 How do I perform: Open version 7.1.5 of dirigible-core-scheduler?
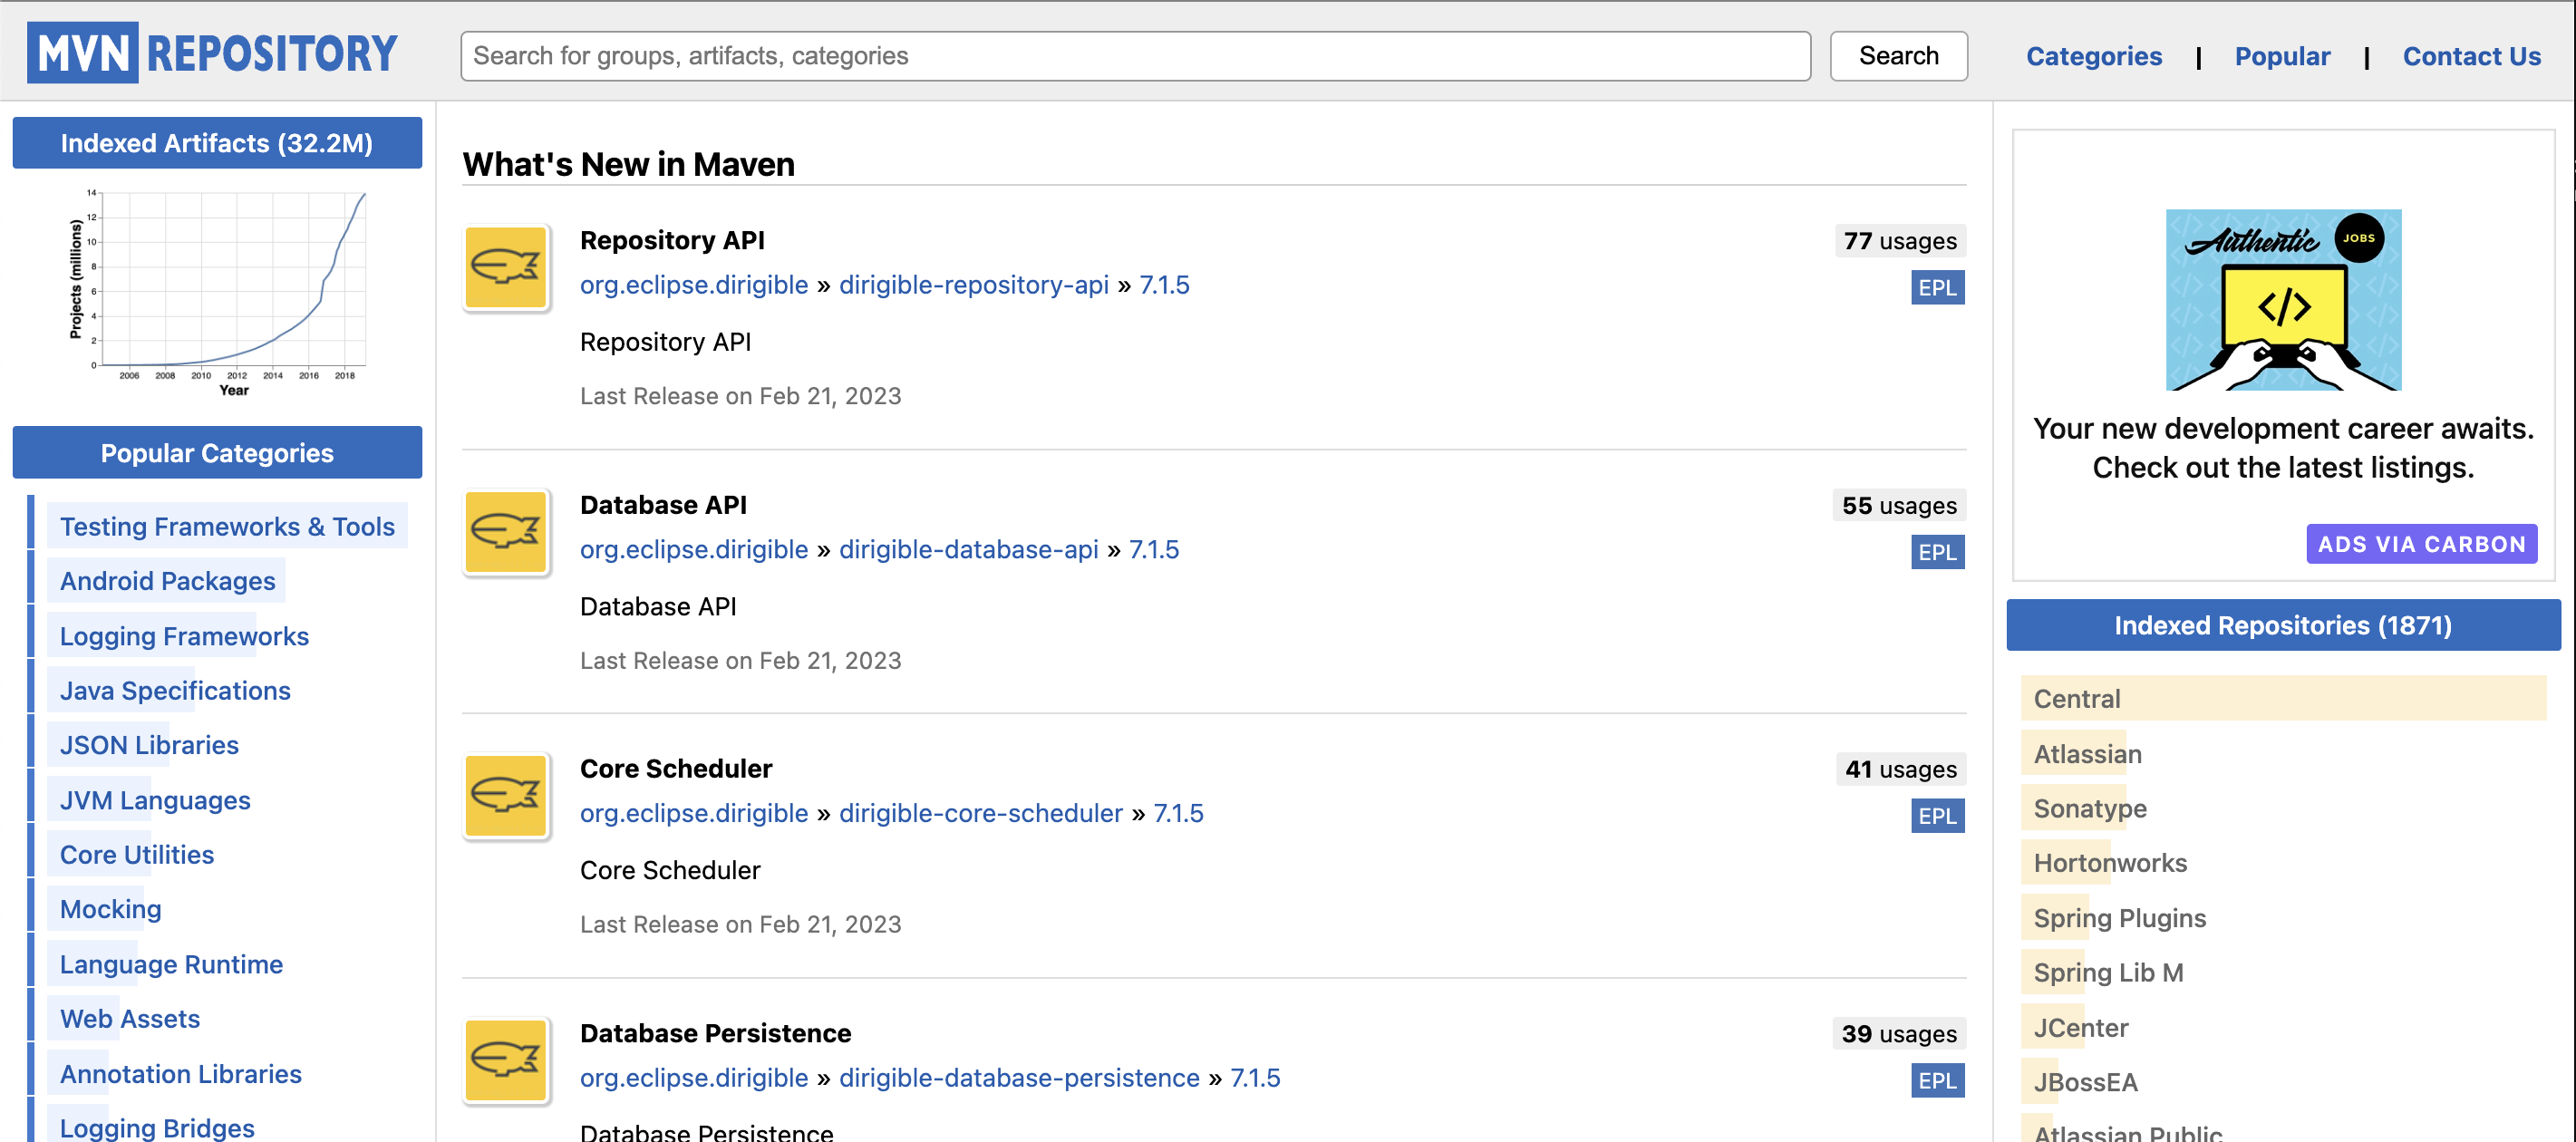point(1178,813)
